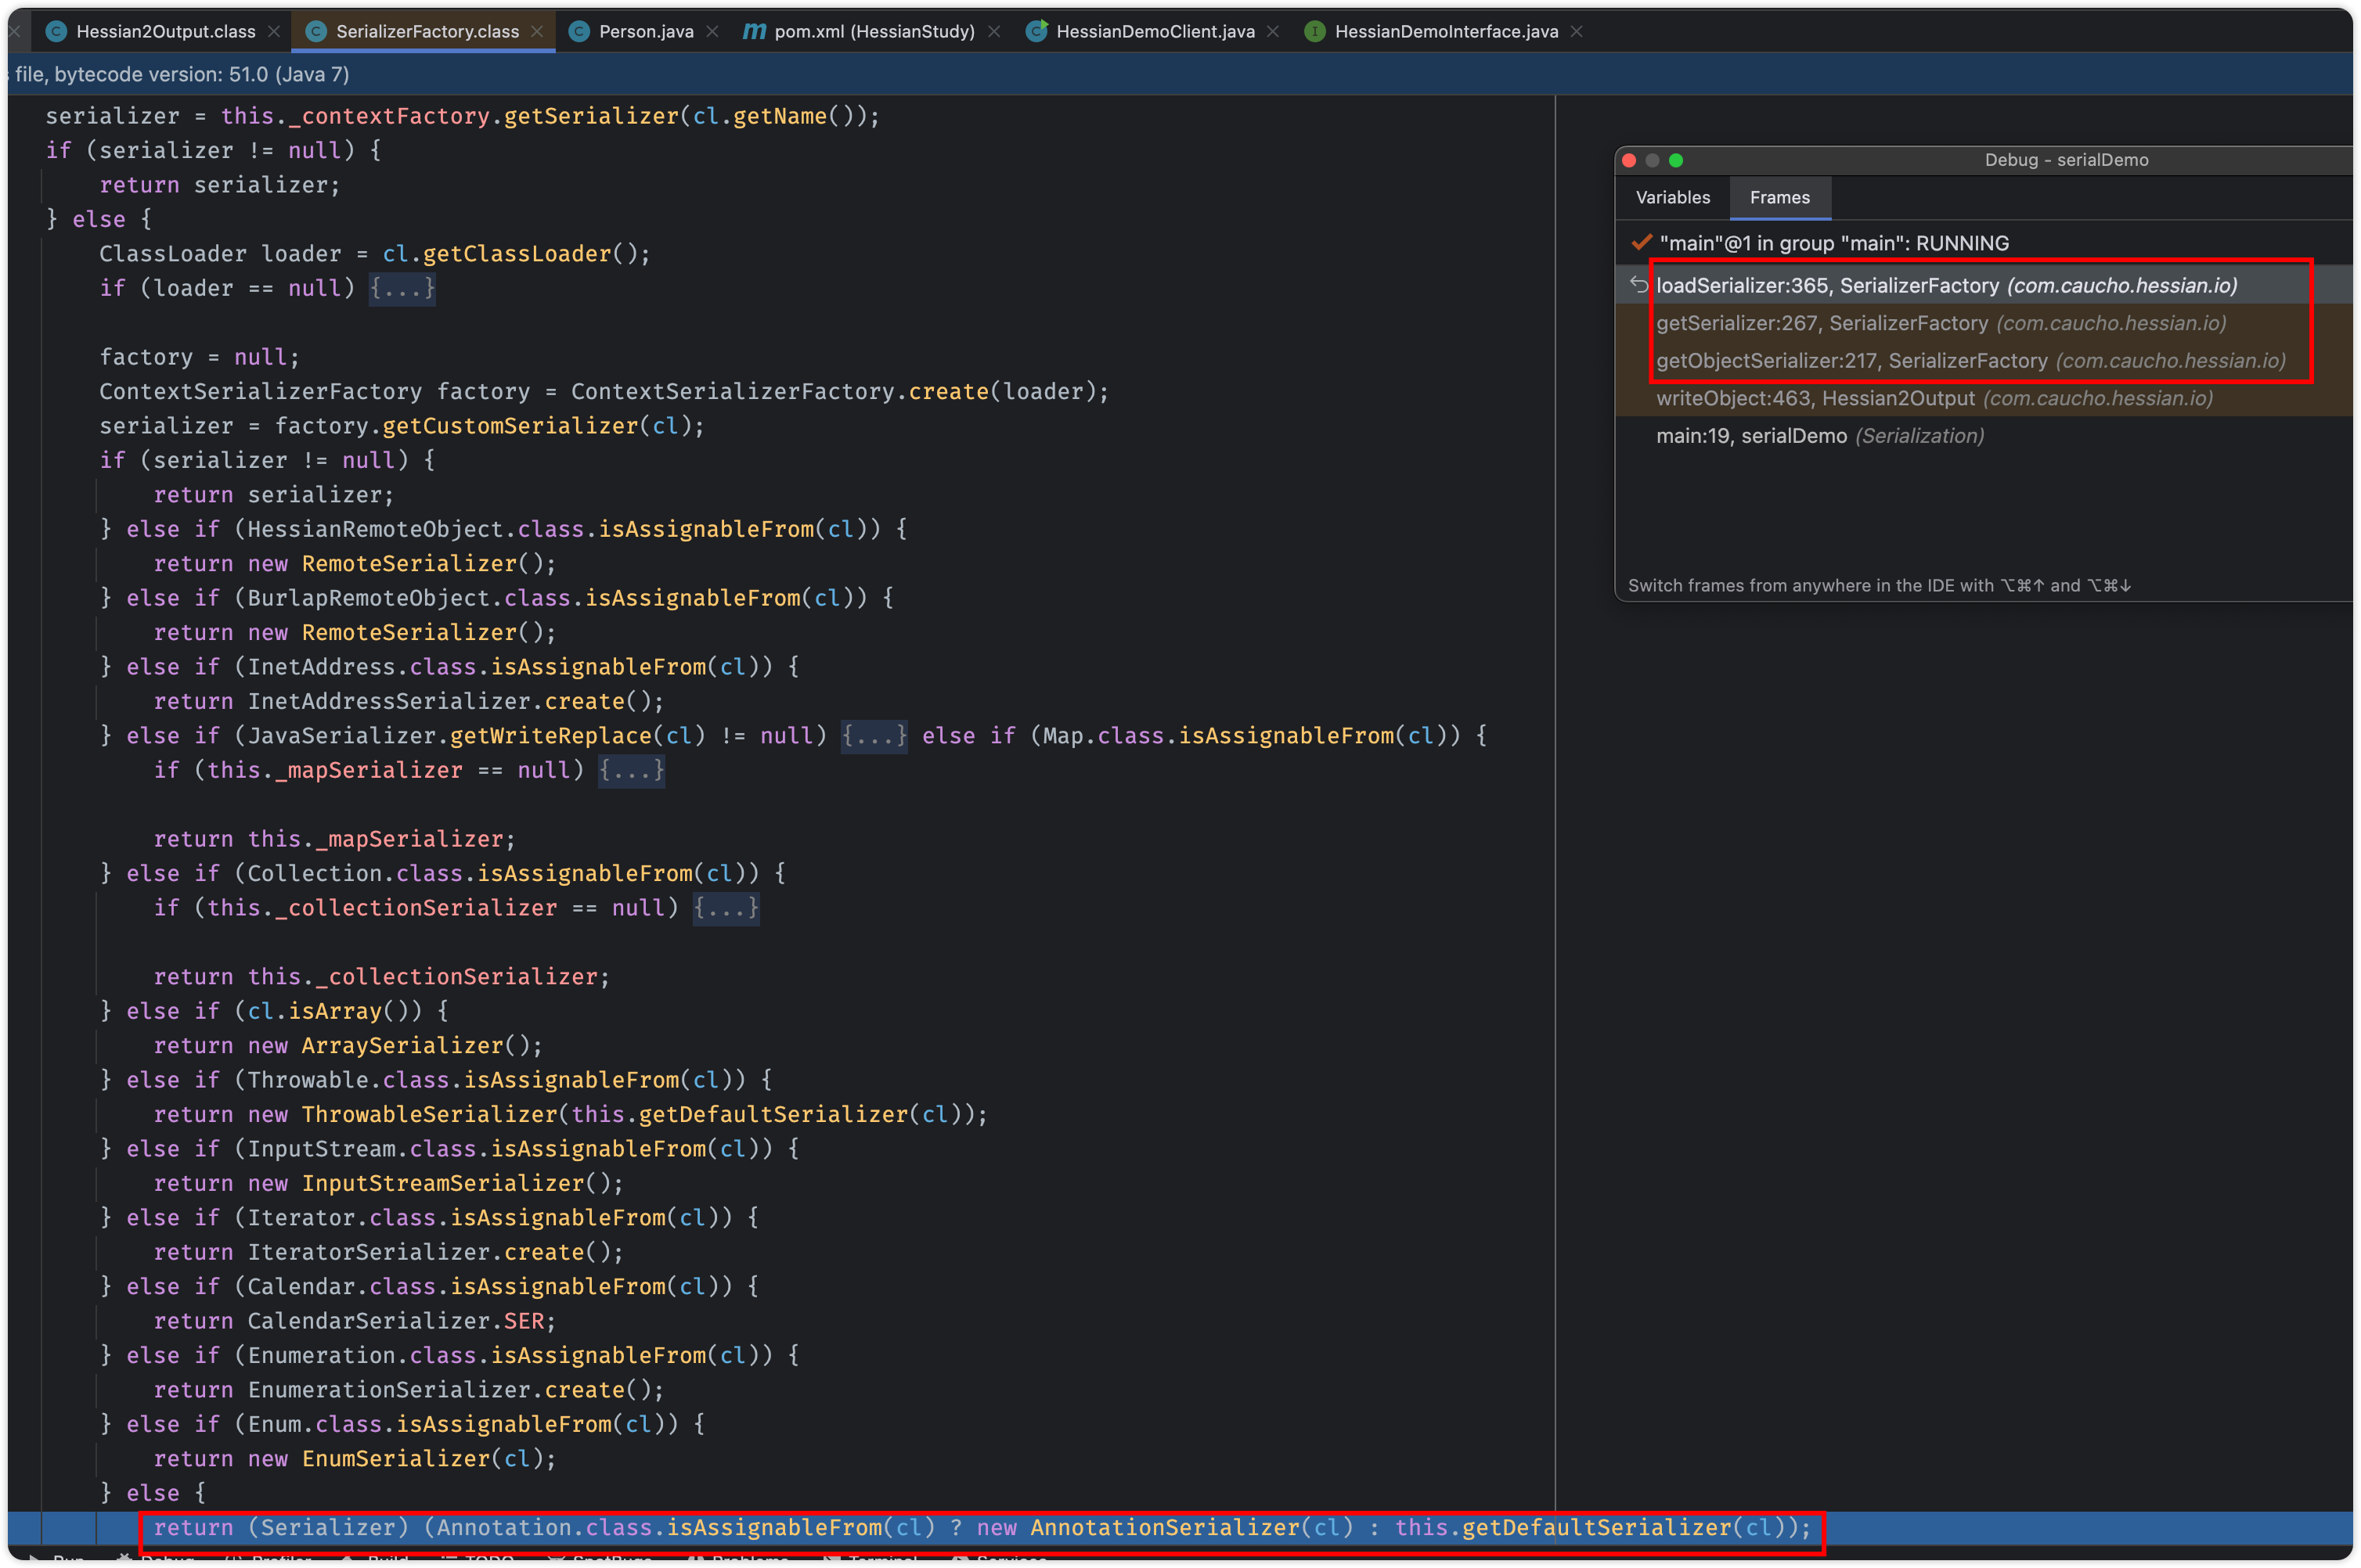The image size is (2361, 1568).
Task: Switch to HessianDemoInterface.java tab
Action: pyautogui.click(x=1446, y=31)
